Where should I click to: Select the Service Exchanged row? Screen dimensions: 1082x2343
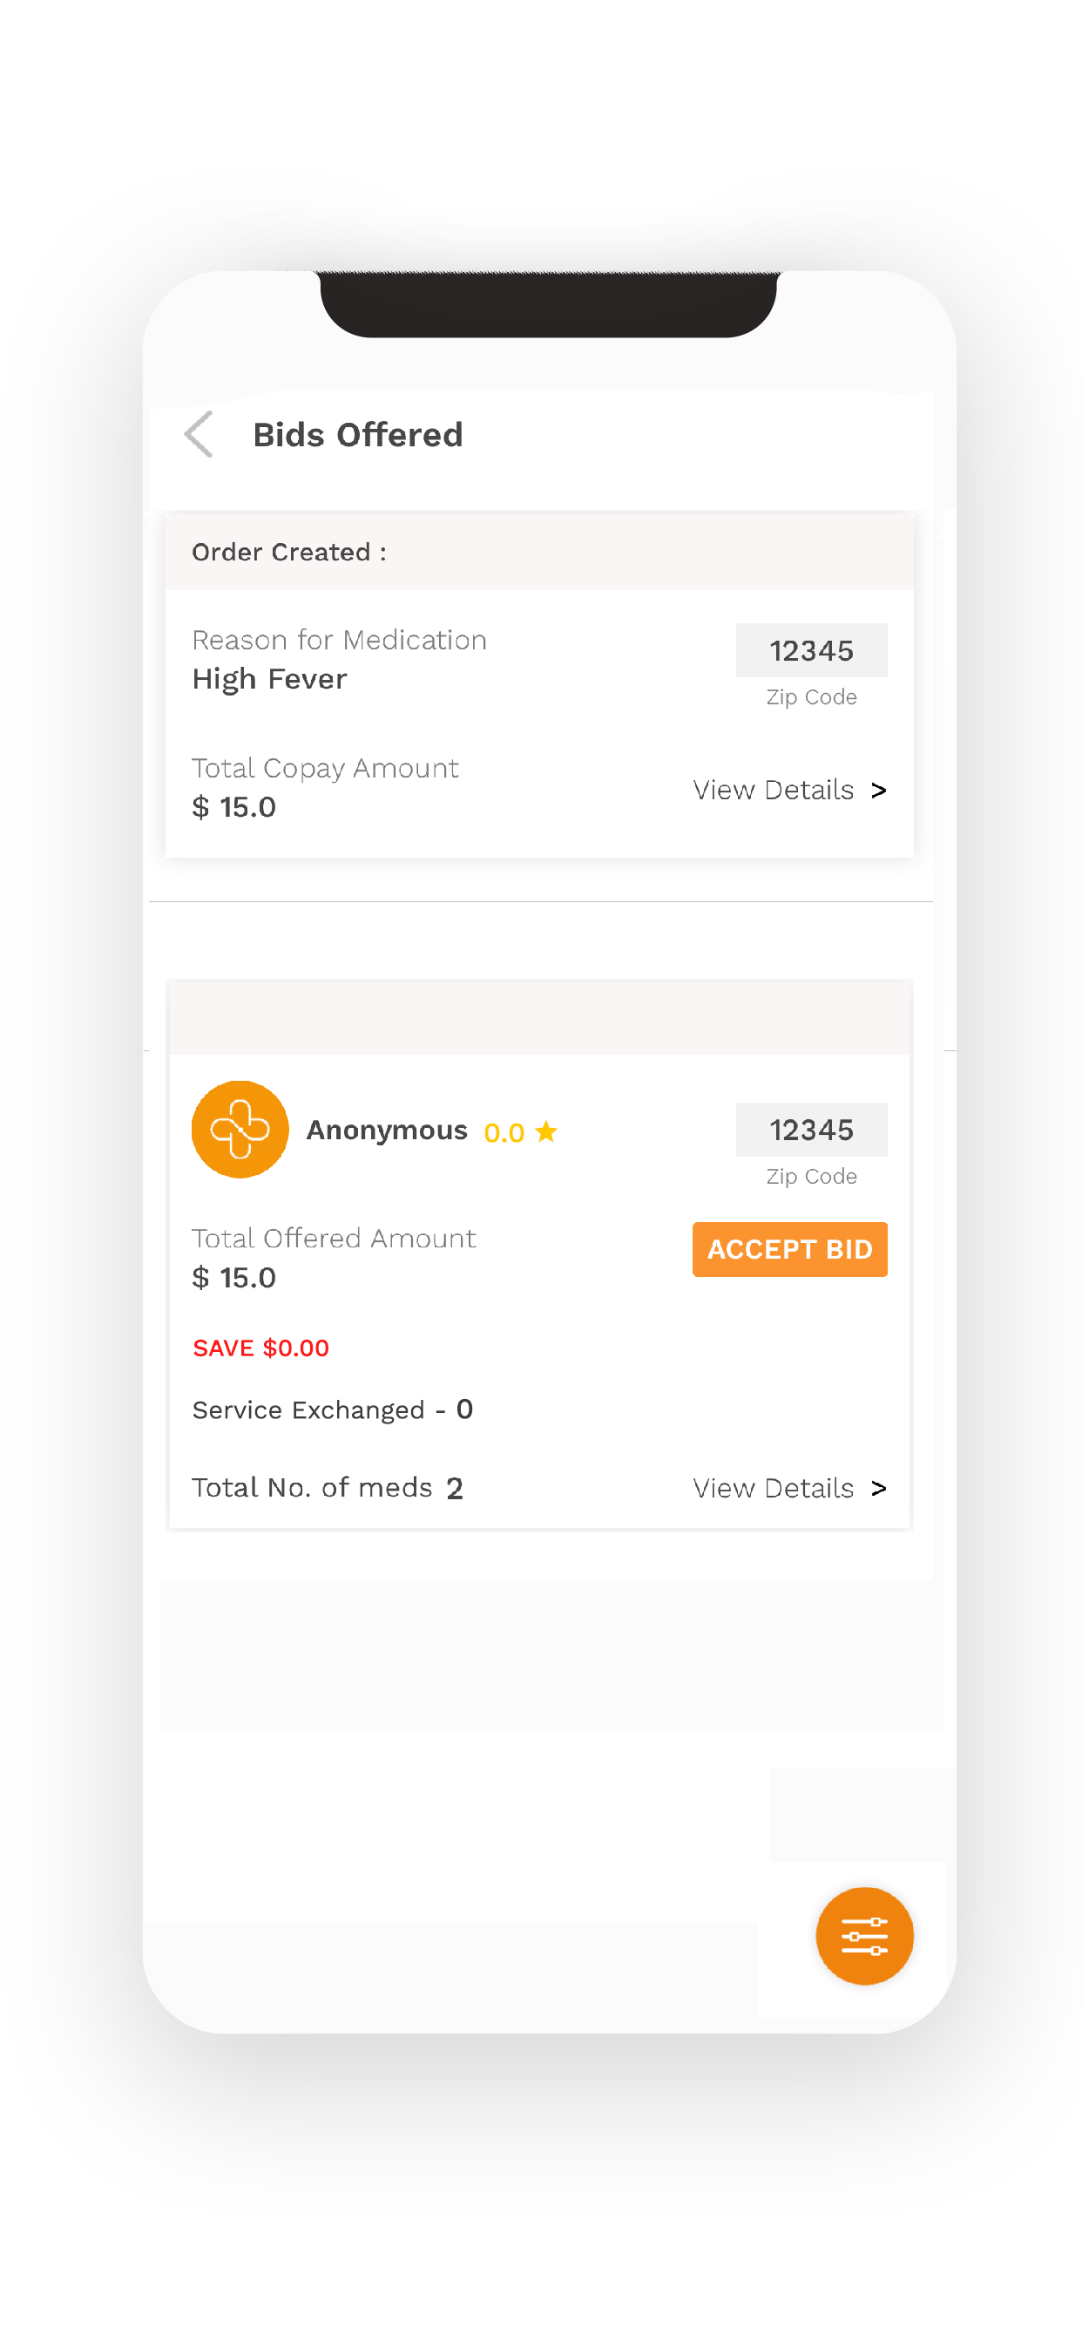332,1409
